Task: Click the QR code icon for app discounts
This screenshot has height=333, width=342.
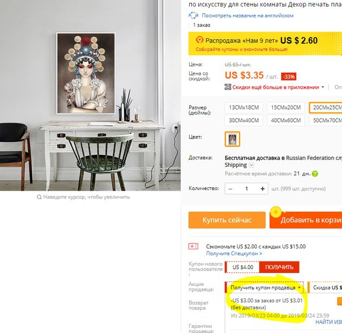Action: [228, 87]
